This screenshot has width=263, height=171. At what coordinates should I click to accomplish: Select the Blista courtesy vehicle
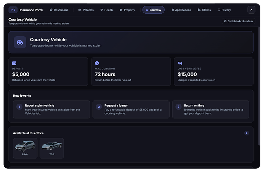point(25,148)
